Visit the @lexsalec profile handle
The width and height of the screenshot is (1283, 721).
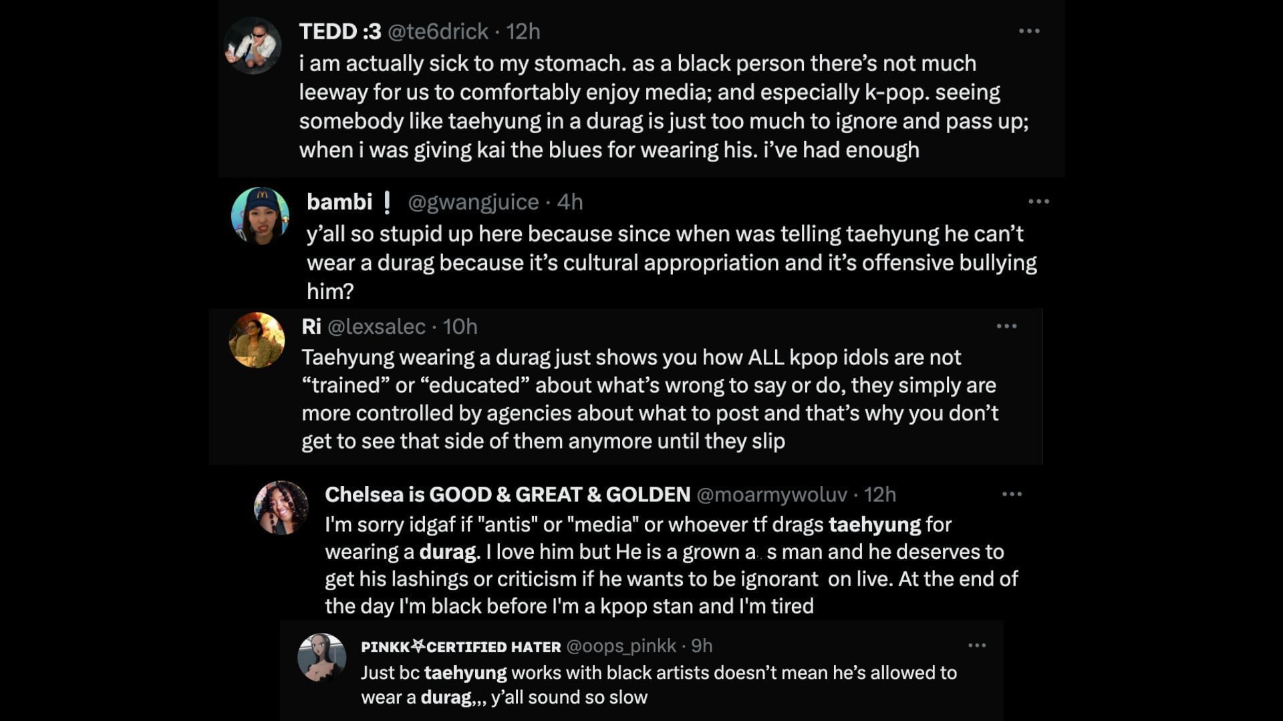click(x=376, y=326)
